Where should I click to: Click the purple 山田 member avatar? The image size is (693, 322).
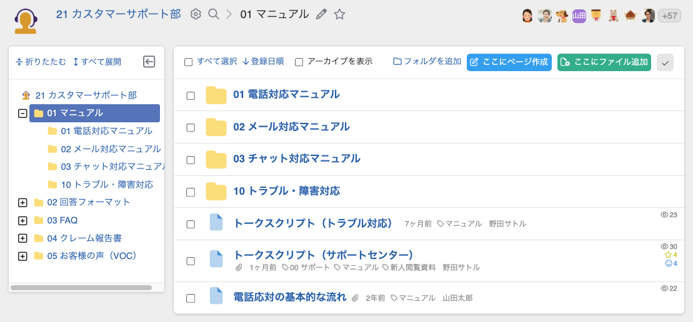click(579, 16)
